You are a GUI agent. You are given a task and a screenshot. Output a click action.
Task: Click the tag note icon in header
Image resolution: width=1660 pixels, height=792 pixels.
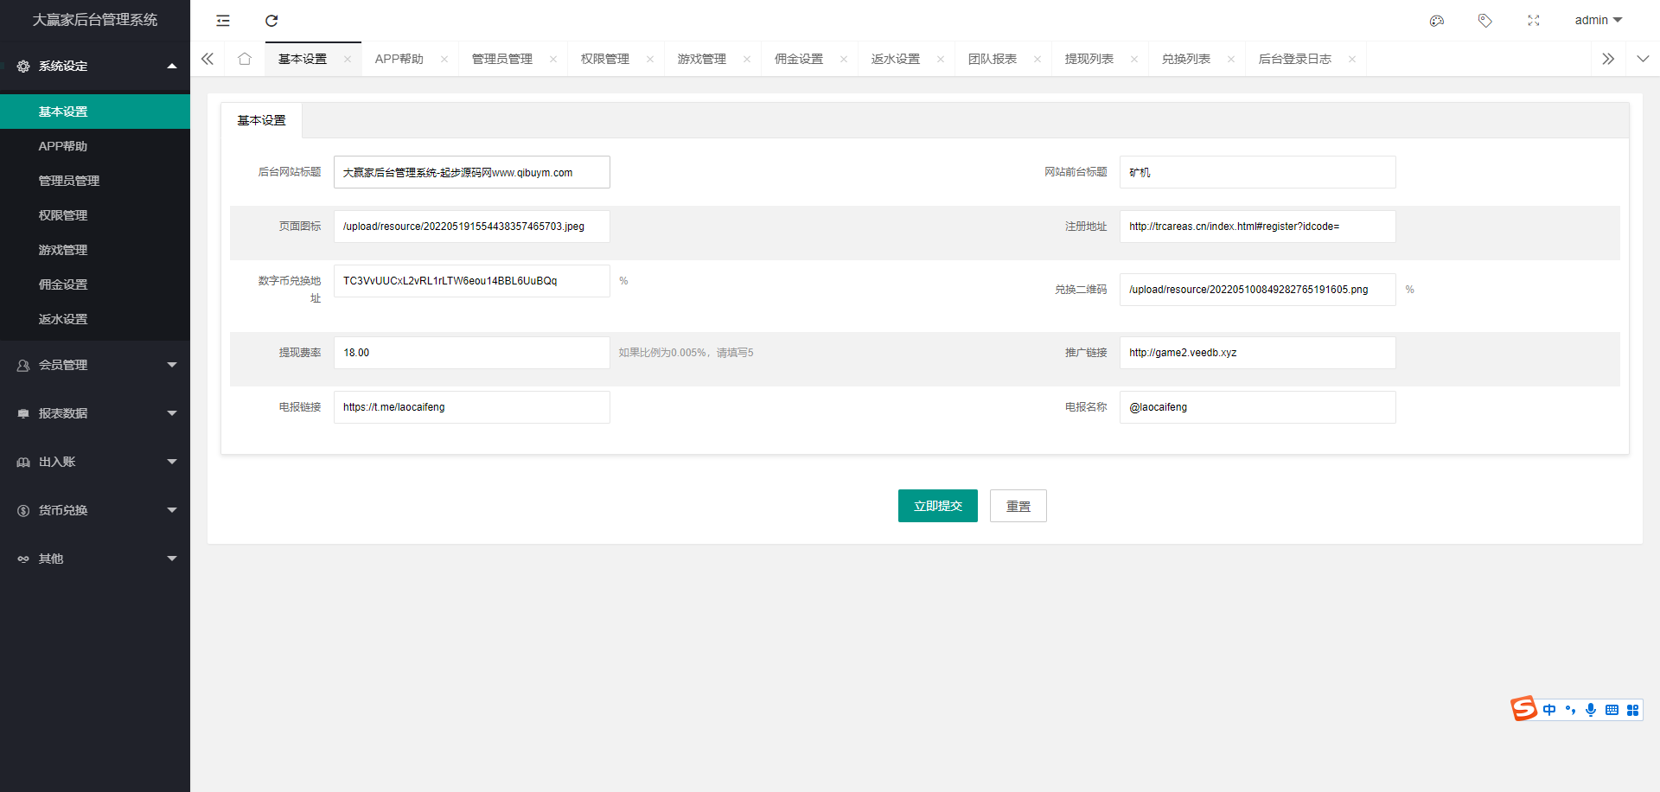1485,21
